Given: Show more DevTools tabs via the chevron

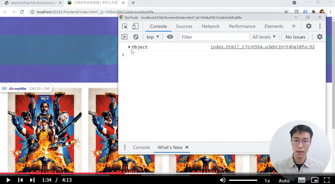Looking at the screenshot, I should click(294, 26).
